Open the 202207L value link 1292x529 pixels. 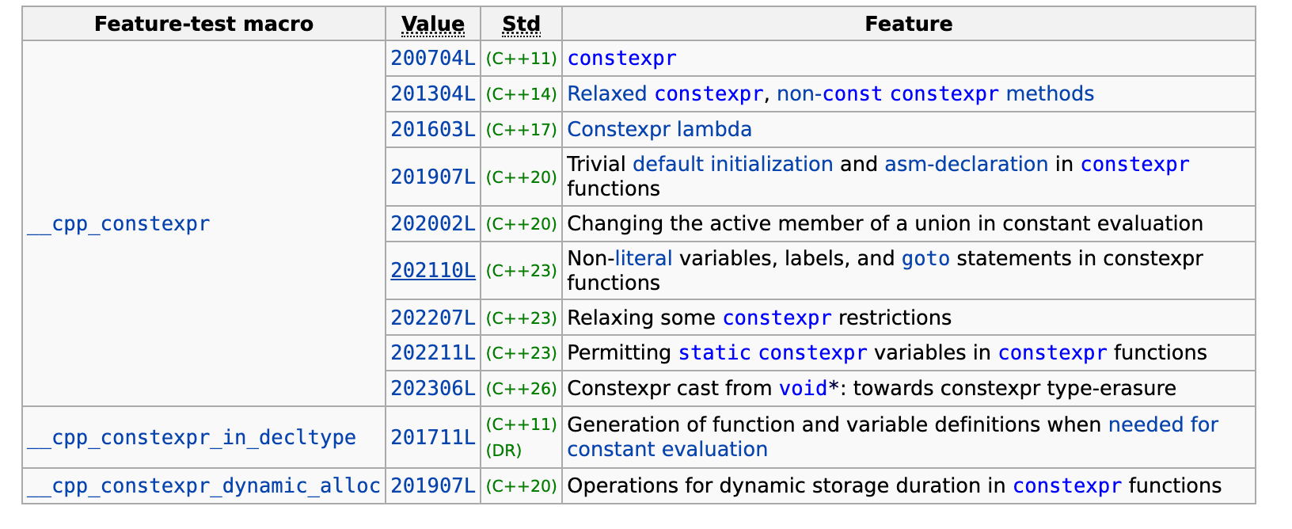433,318
